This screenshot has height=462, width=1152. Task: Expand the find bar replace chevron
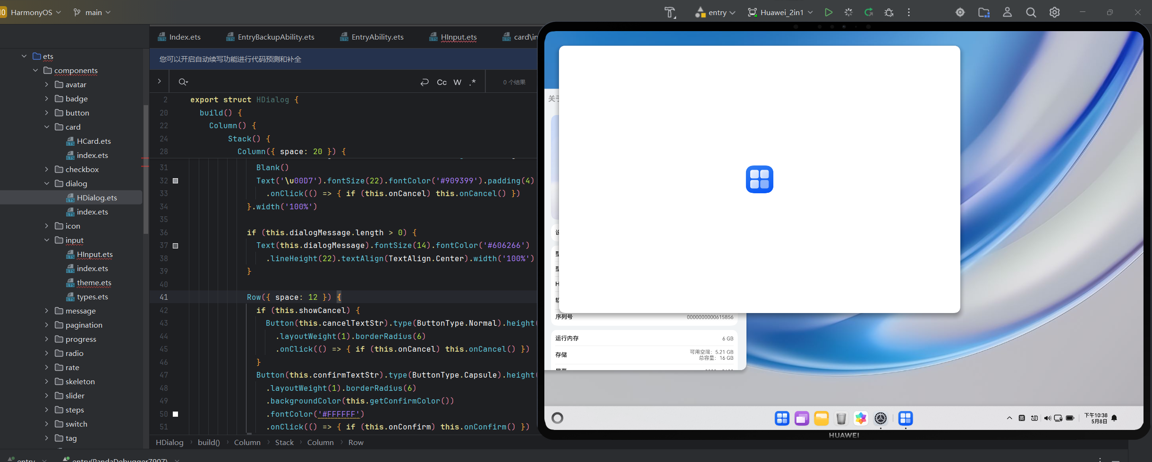(x=160, y=81)
